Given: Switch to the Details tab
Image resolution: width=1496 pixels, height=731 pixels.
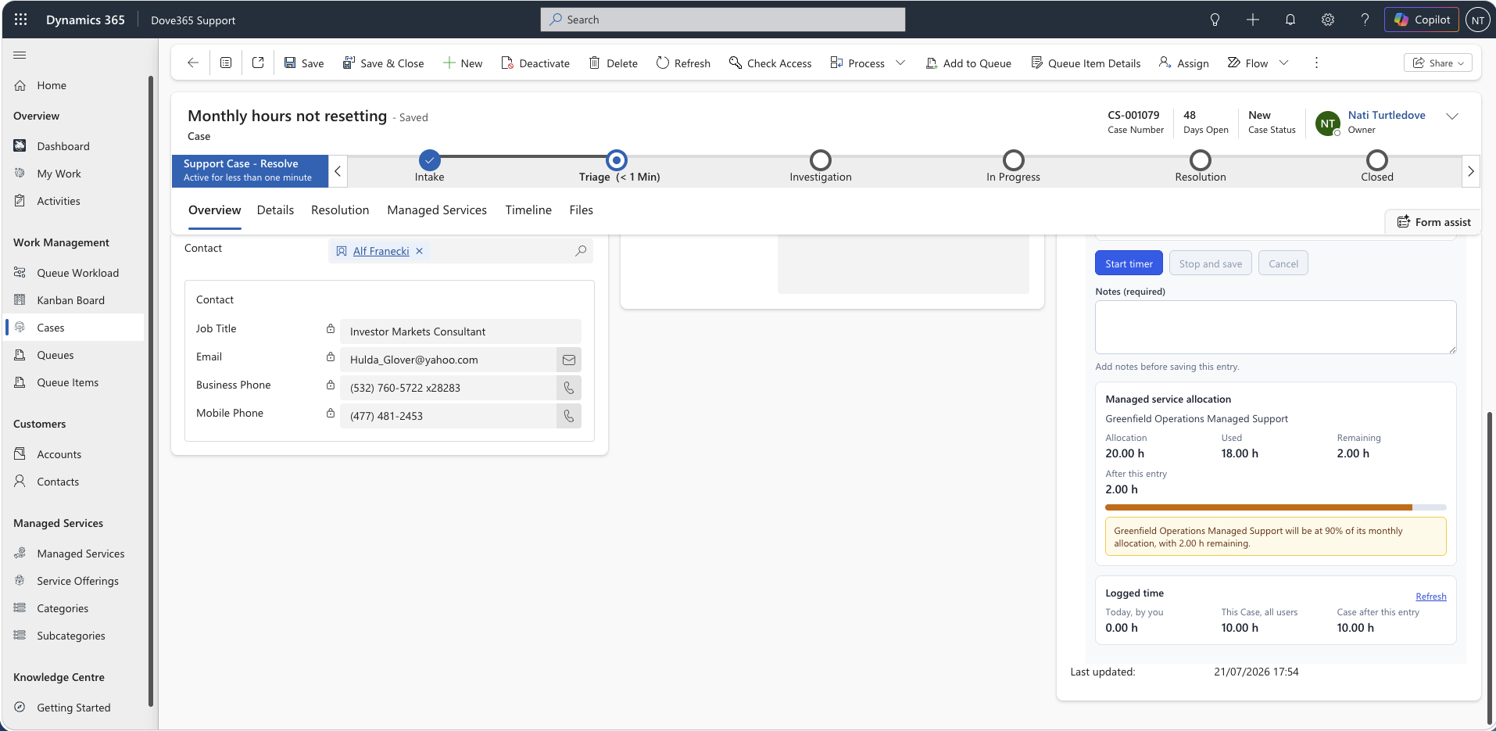Looking at the screenshot, I should 275,210.
